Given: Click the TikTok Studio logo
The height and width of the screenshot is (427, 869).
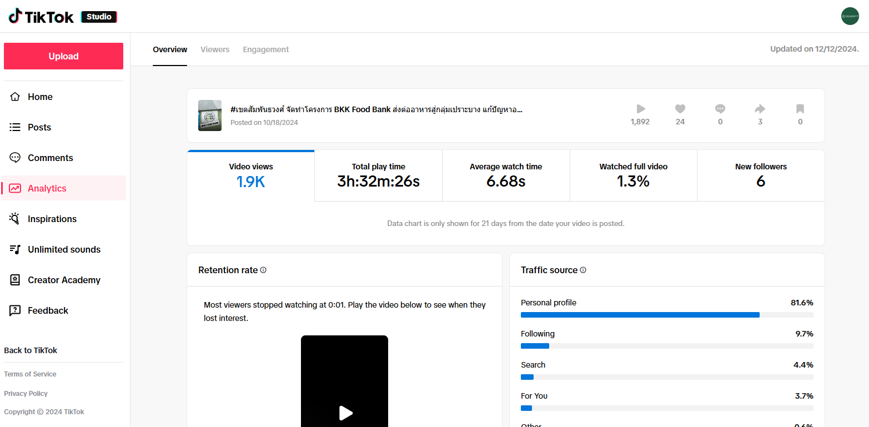Looking at the screenshot, I should tap(62, 17).
